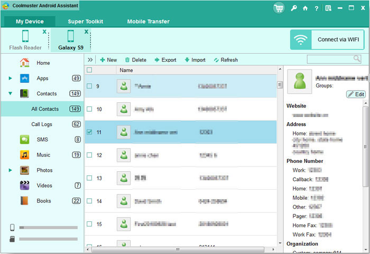Open the shopping cart purchase icon
This screenshot has width=370, height=254.
click(x=279, y=8)
